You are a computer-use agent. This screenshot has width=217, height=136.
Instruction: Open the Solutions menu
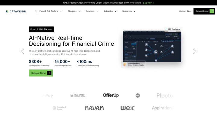[x=90, y=11]
